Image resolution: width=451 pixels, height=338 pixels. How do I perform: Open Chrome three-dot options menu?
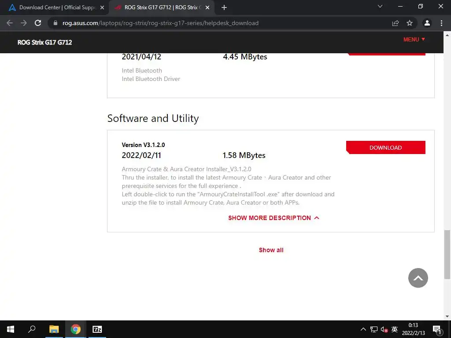(x=441, y=23)
